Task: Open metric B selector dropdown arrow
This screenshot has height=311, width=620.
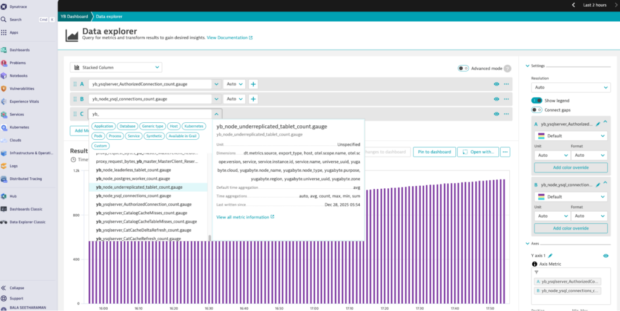Action: click(216, 99)
